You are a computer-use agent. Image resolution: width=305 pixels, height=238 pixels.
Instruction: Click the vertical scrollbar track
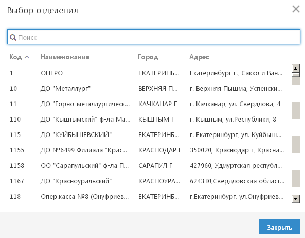[x=295, y=137]
